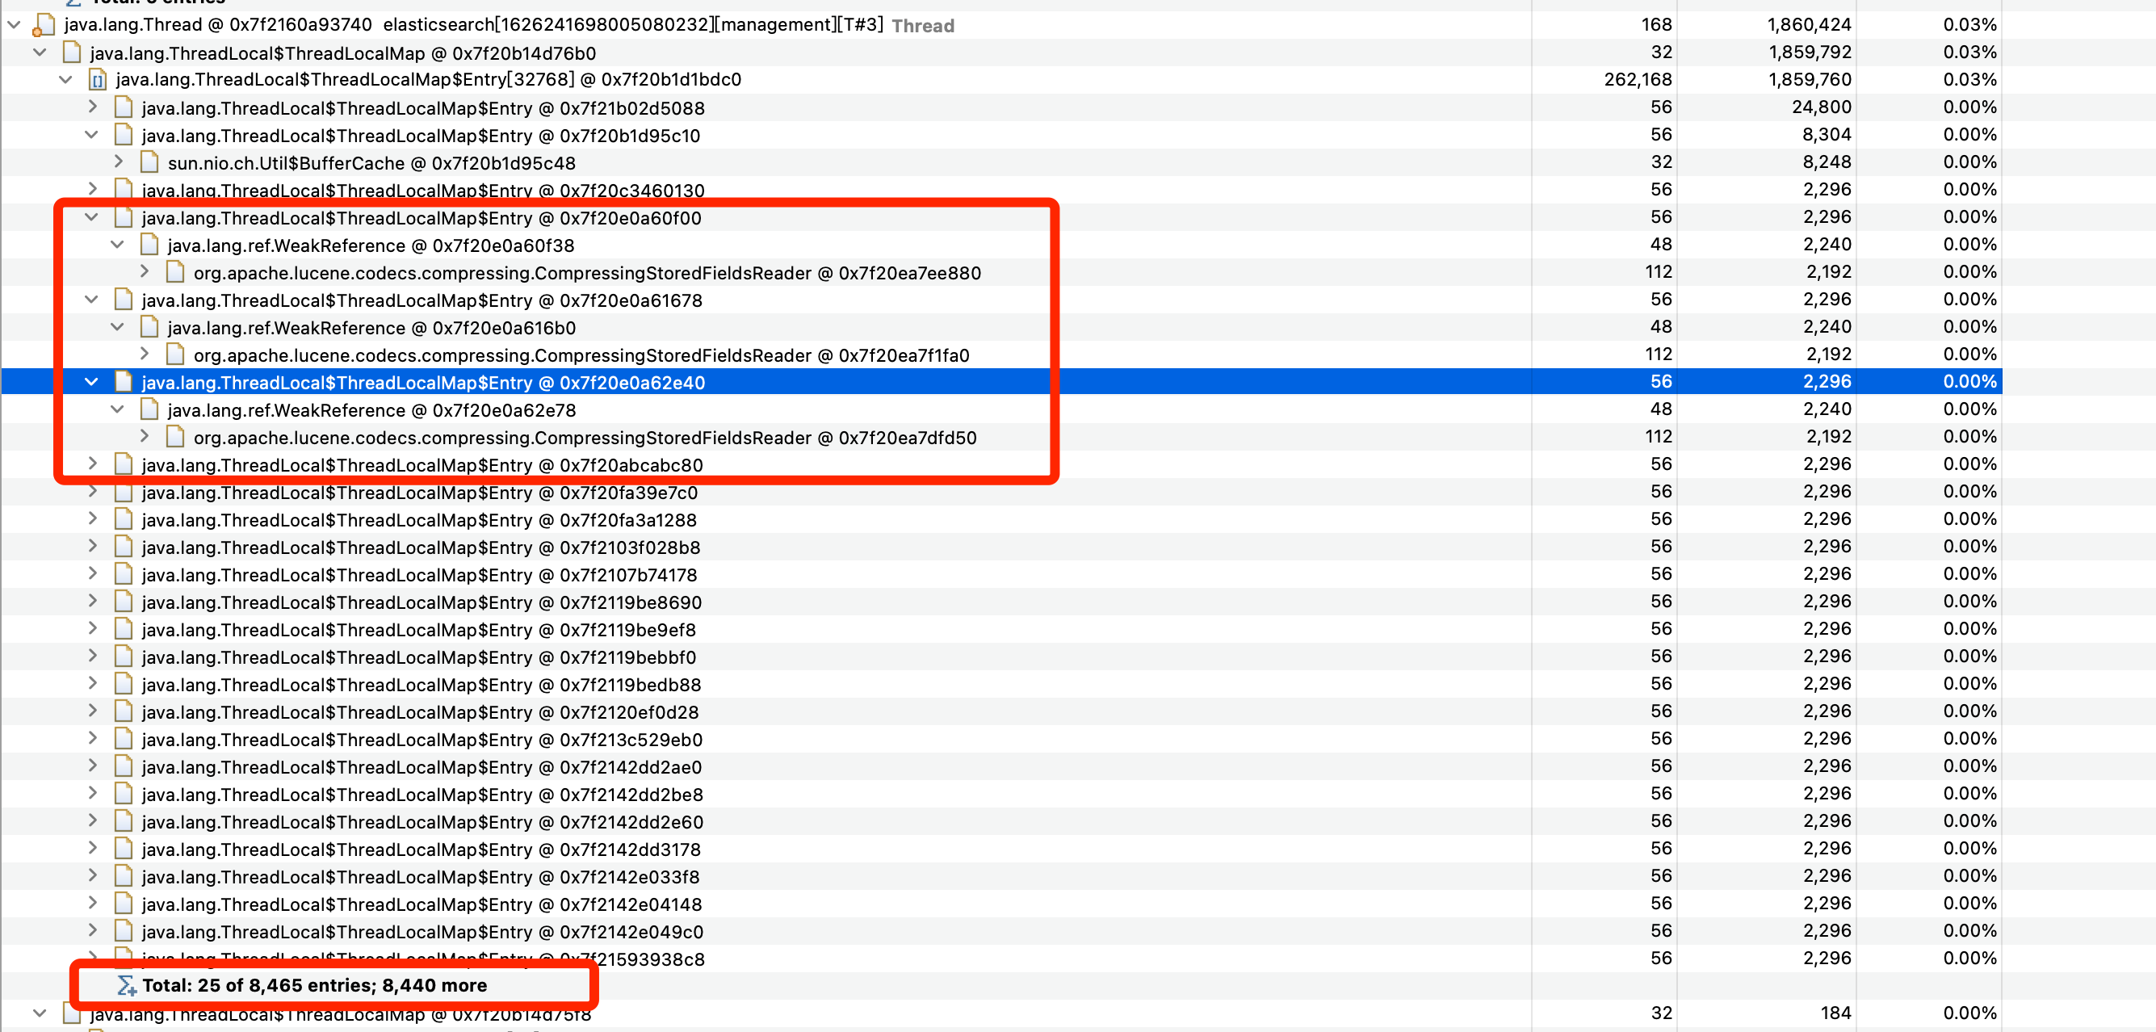Collapse the java.lang.Thread @ 0x7f2160a93740 node
This screenshot has width=2156, height=1032.
pyautogui.click(x=14, y=24)
